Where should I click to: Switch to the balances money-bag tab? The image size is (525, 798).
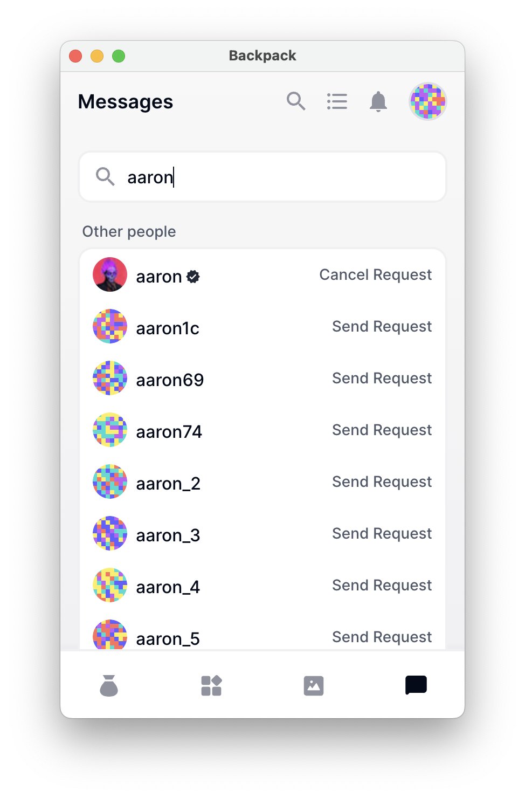tap(109, 685)
